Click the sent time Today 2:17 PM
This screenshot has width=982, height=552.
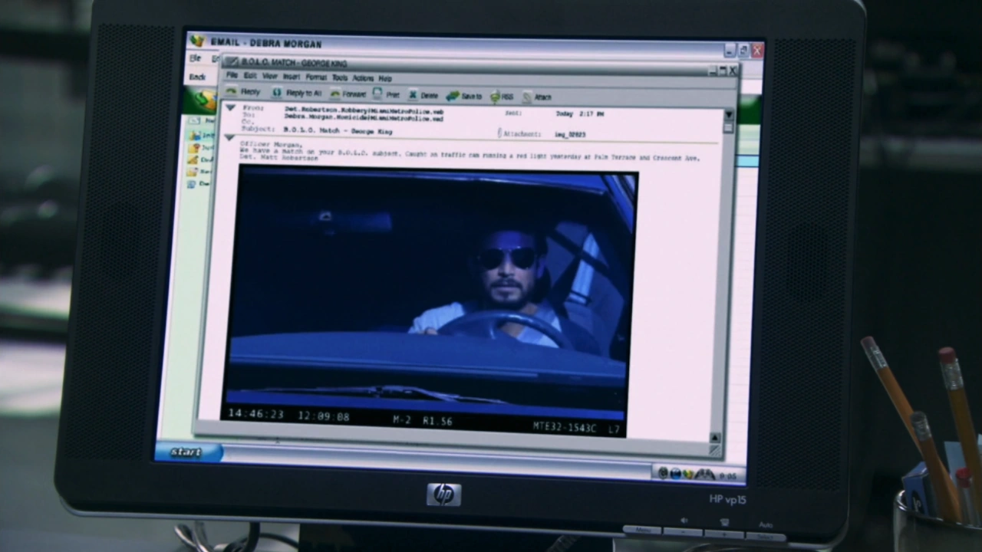(580, 113)
